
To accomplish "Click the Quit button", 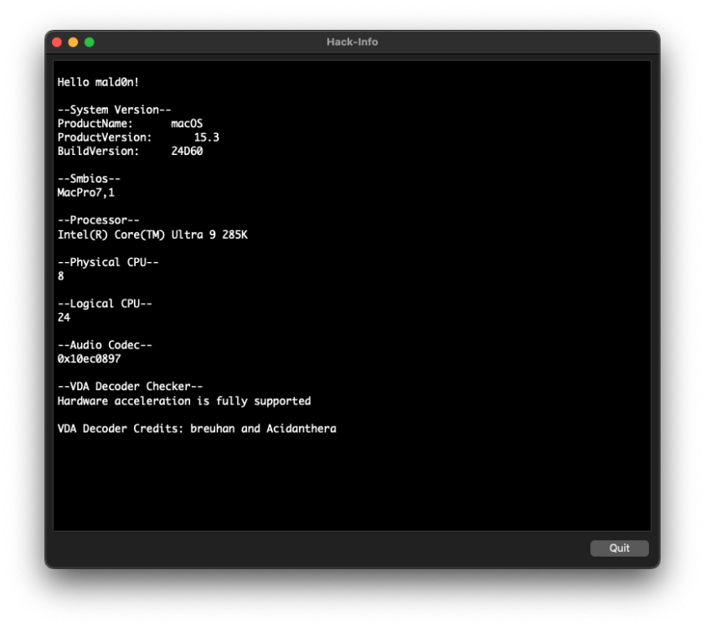I will [619, 548].
